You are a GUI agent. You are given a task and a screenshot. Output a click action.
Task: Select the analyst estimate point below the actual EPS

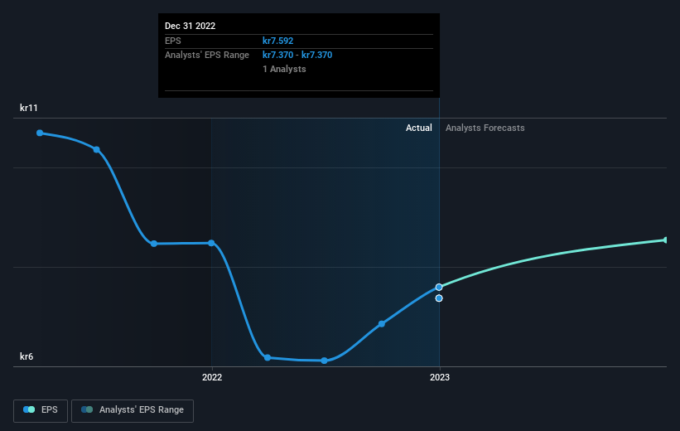(439, 298)
